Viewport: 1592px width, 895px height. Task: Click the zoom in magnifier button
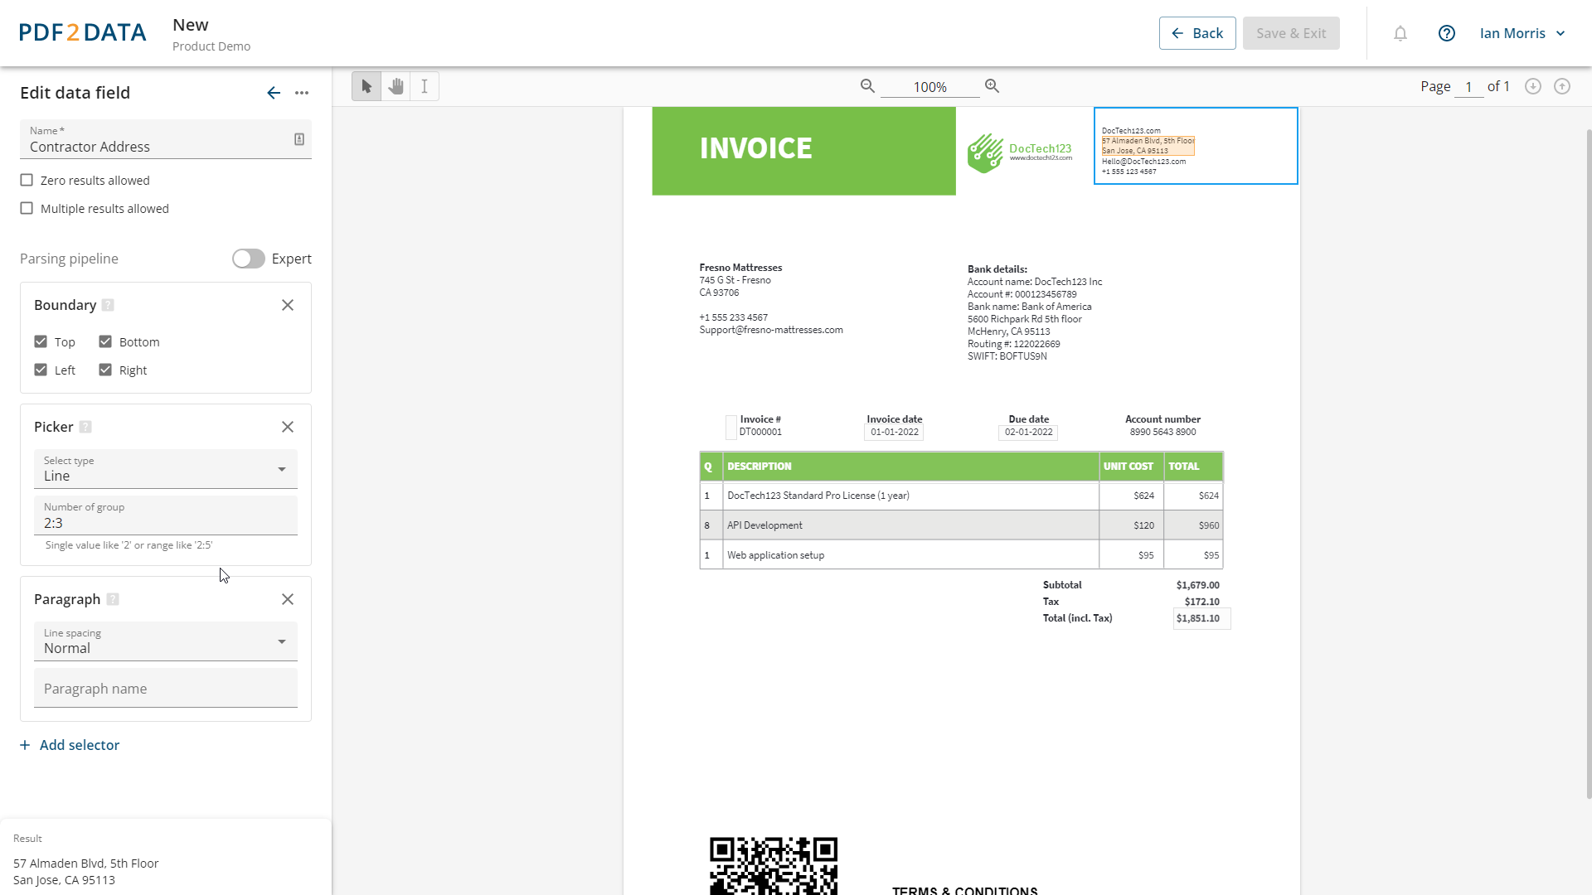click(x=993, y=86)
